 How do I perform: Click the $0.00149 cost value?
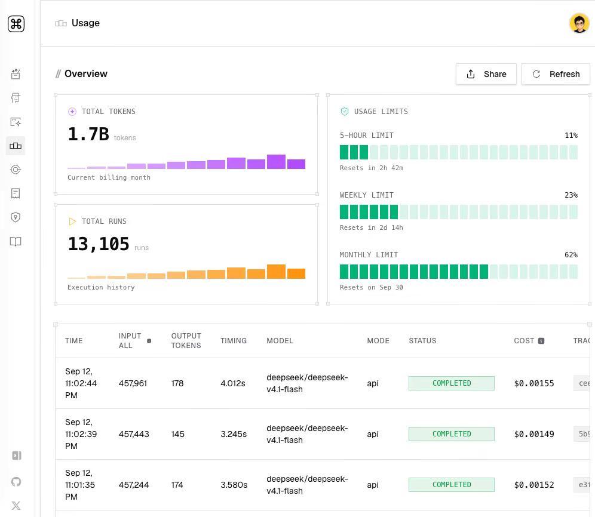coord(534,434)
